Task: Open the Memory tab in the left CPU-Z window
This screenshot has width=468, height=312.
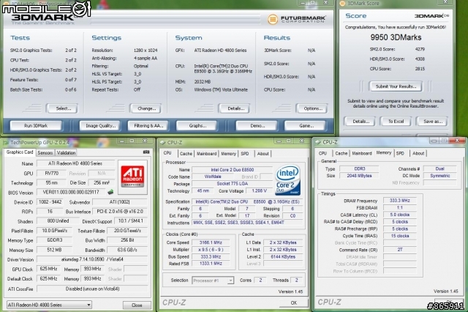Action: tap(228, 154)
